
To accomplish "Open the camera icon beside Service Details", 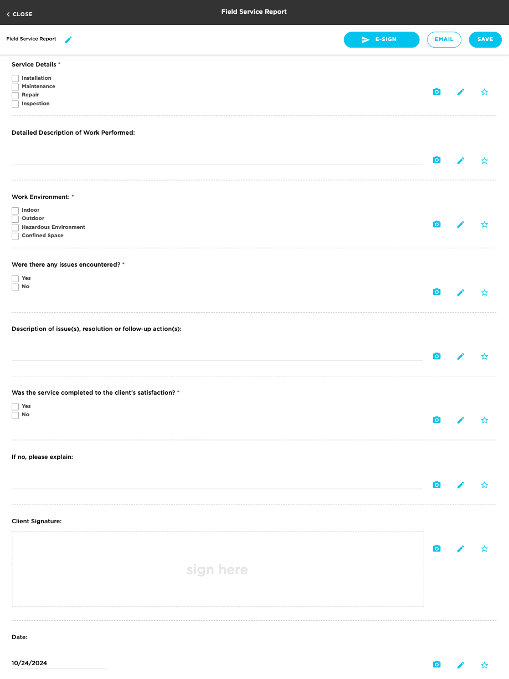I will click(436, 92).
